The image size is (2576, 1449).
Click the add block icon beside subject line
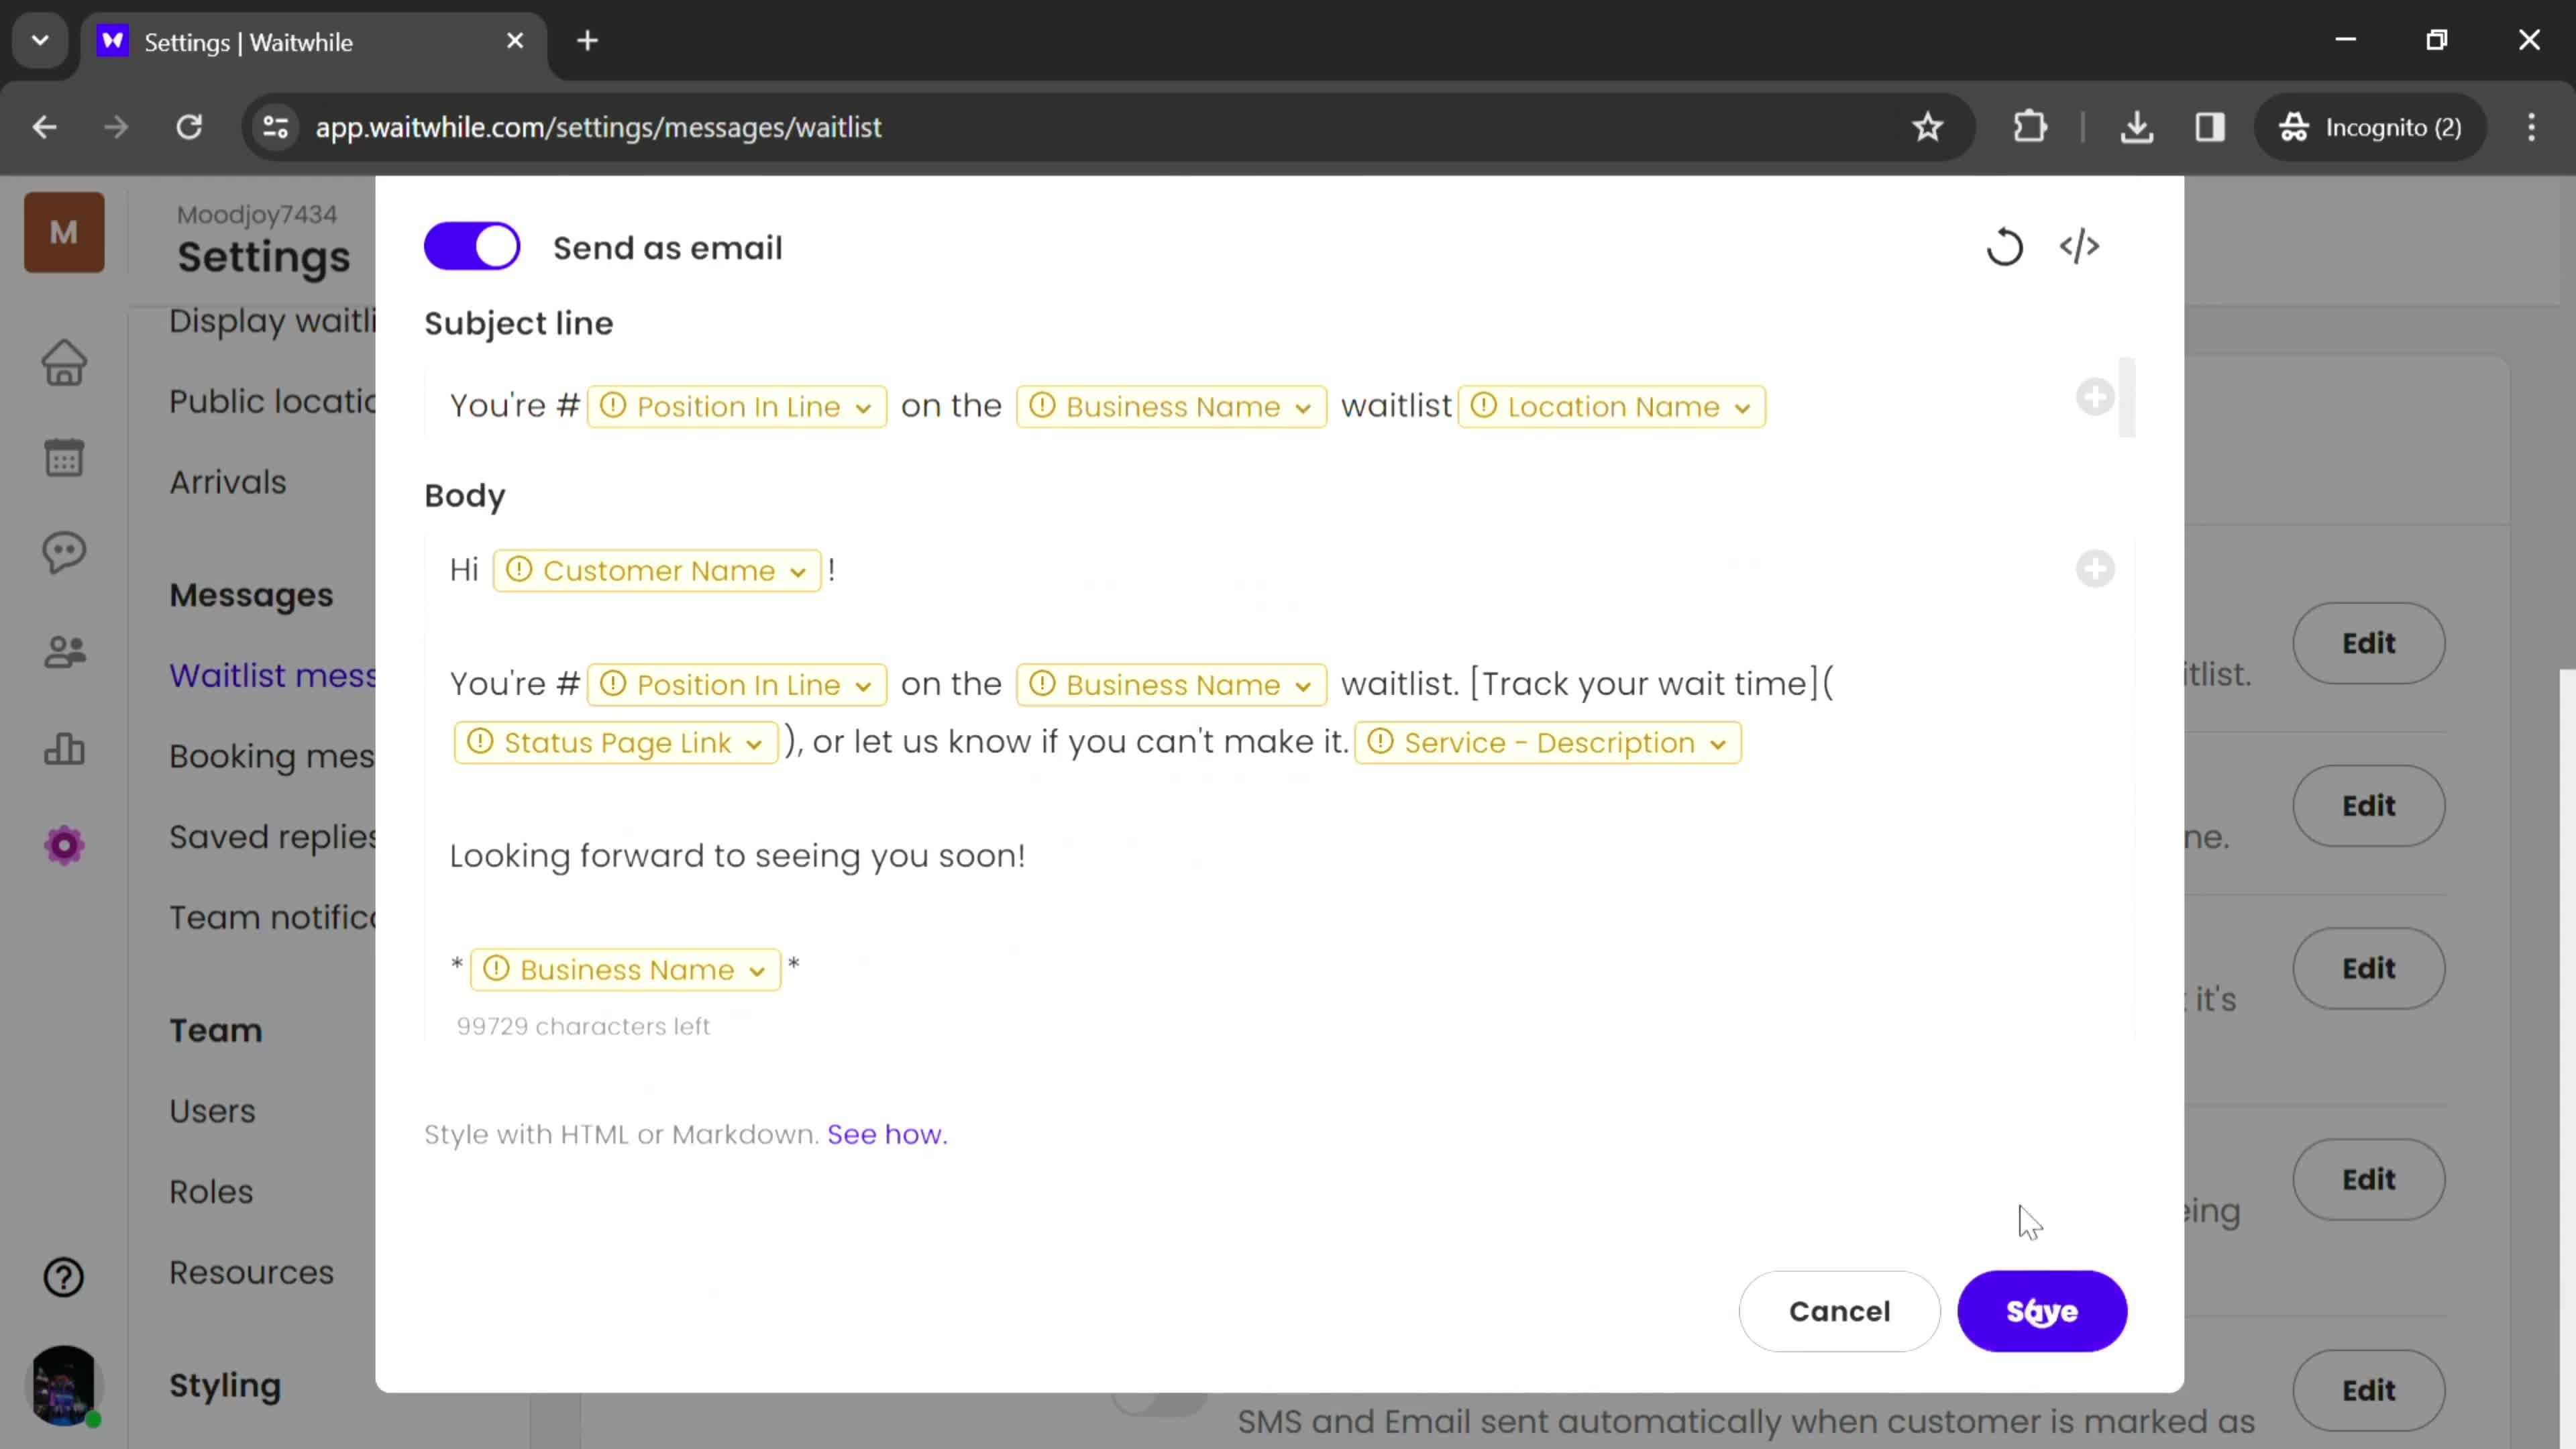[2096, 398]
